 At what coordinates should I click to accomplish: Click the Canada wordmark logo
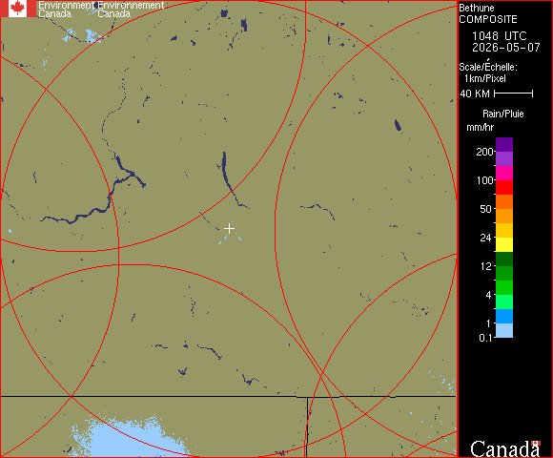coord(505,448)
